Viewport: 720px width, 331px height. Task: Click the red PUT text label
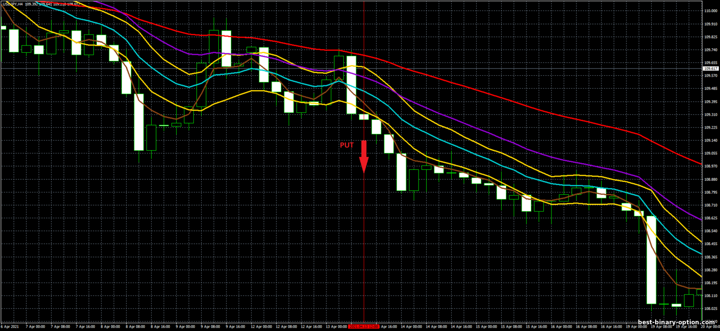click(347, 145)
